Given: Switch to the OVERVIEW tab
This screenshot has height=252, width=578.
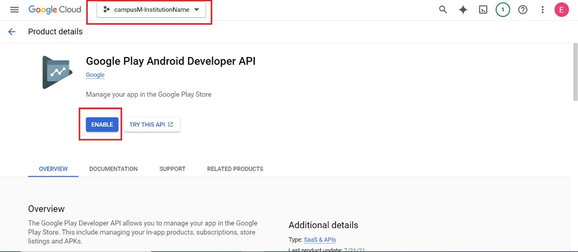Looking at the screenshot, I should 53,169.
